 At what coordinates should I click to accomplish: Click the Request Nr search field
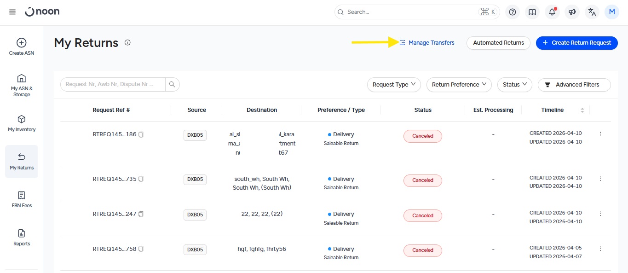pos(113,84)
